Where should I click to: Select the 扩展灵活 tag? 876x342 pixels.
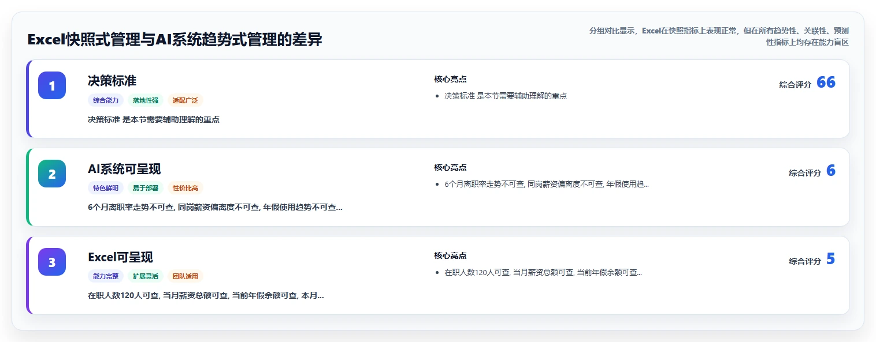[146, 276]
